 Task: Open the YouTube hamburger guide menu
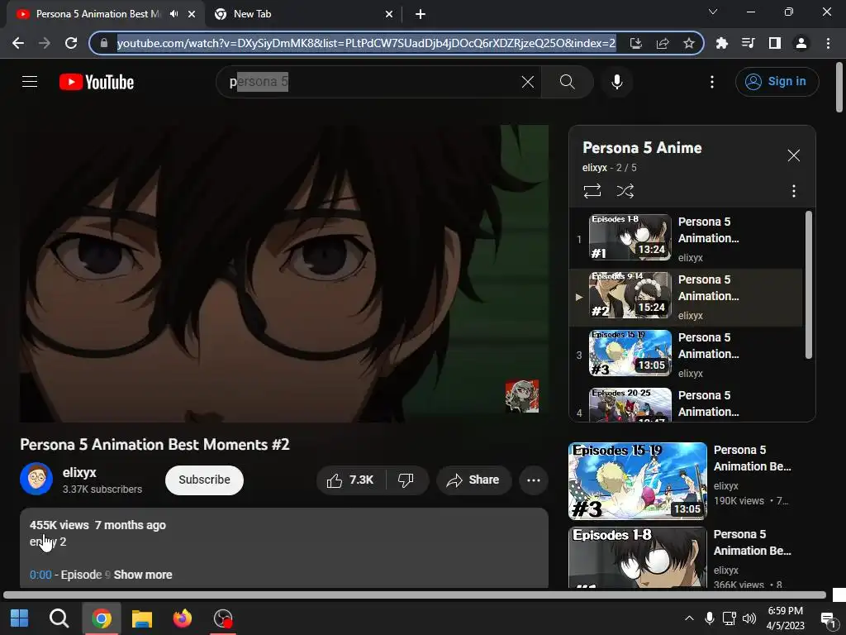(x=30, y=82)
